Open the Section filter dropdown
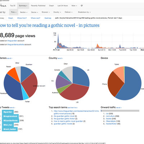The height and width of the screenshot is (144, 144). click(24, 12)
